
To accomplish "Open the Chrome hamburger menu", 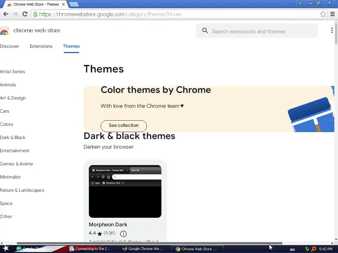I will (332, 14).
